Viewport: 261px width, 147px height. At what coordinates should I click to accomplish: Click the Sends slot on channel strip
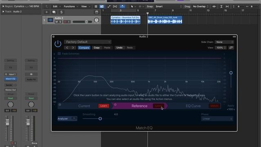(x=9, y=85)
